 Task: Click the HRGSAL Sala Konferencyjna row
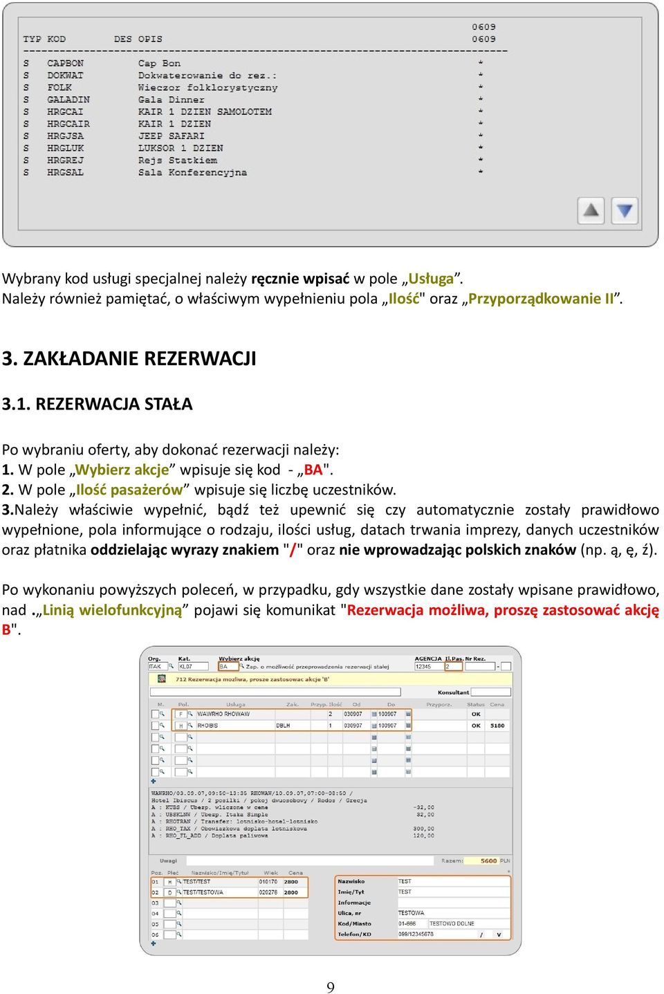[253, 172]
